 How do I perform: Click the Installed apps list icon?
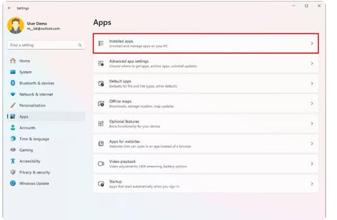(x=101, y=44)
